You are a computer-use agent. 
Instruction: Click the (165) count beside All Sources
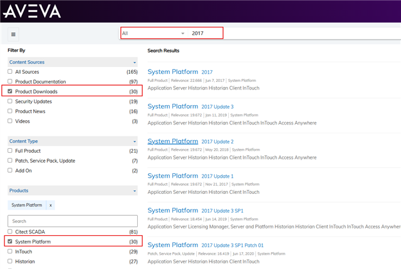[132, 72]
